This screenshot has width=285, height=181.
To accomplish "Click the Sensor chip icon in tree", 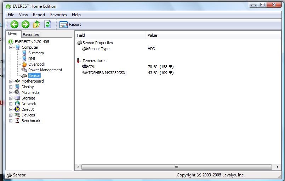I will 24,76.
